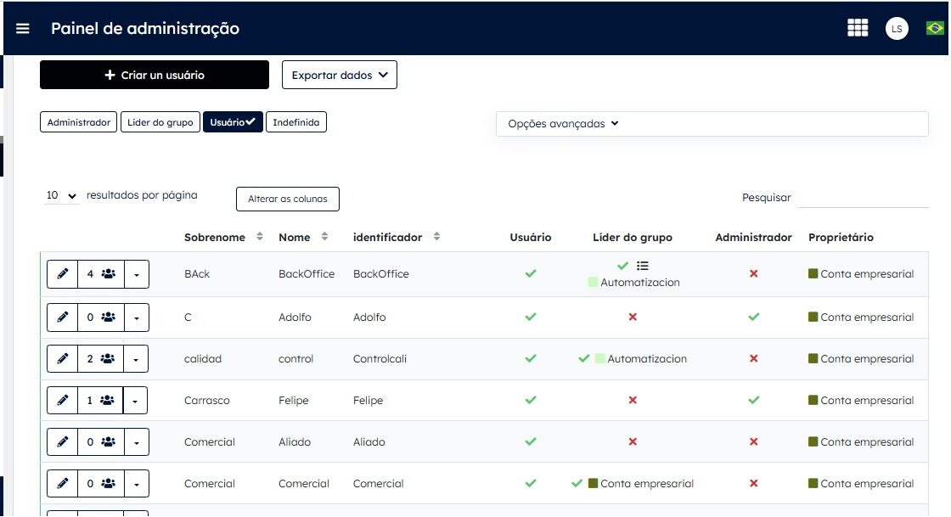View groups of identificador Comercial row

101,484
